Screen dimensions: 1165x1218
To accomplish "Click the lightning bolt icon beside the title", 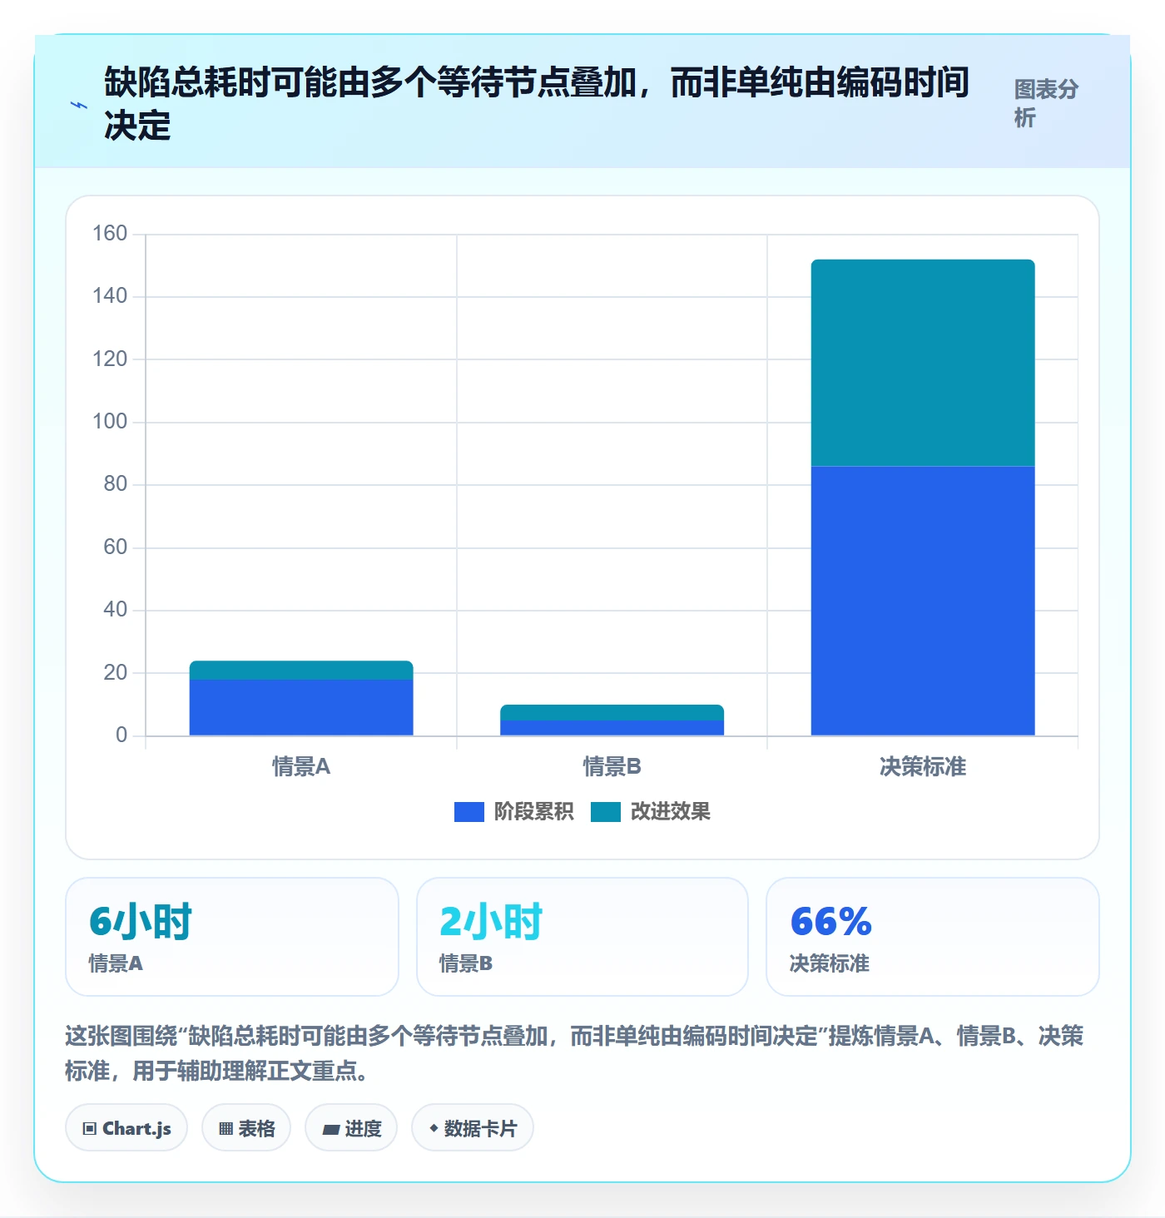I will click(x=78, y=105).
